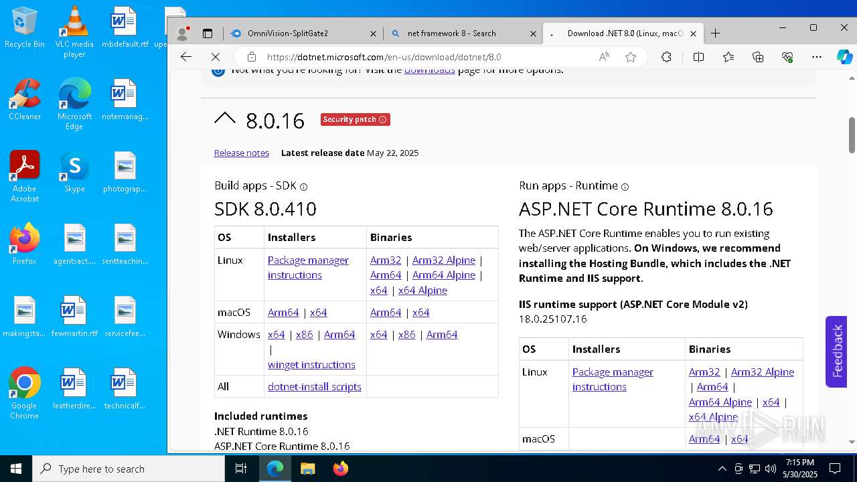Open Google Chrome desktop shortcut
Screen dimensions: 857x482
tap(24, 394)
